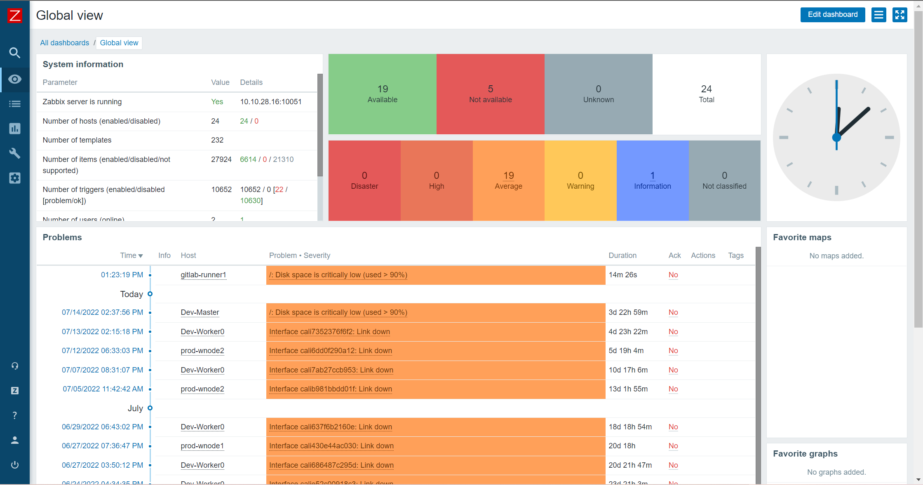Image resolution: width=923 pixels, height=485 pixels.
Task: Toggle kiosk fullscreen mode icon
Action: 900,15
